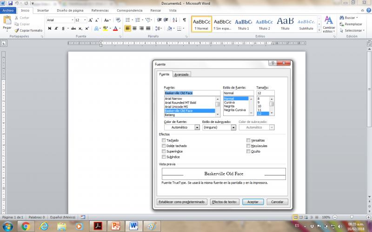Viewport: 372px width, 232px height.
Task: Enable the Versalitas checkbox
Action: pos(248,140)
